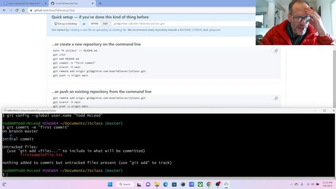Switch to Google Chrome on taskbar

pos(209,184)
